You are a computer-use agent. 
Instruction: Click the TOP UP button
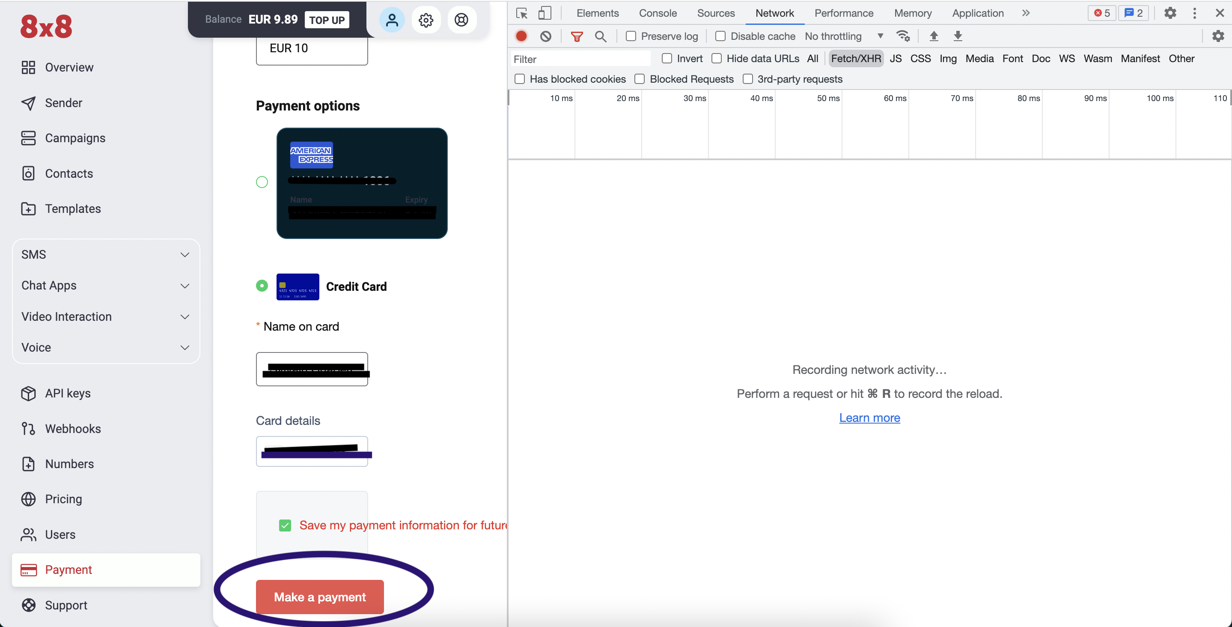(327, 20)
